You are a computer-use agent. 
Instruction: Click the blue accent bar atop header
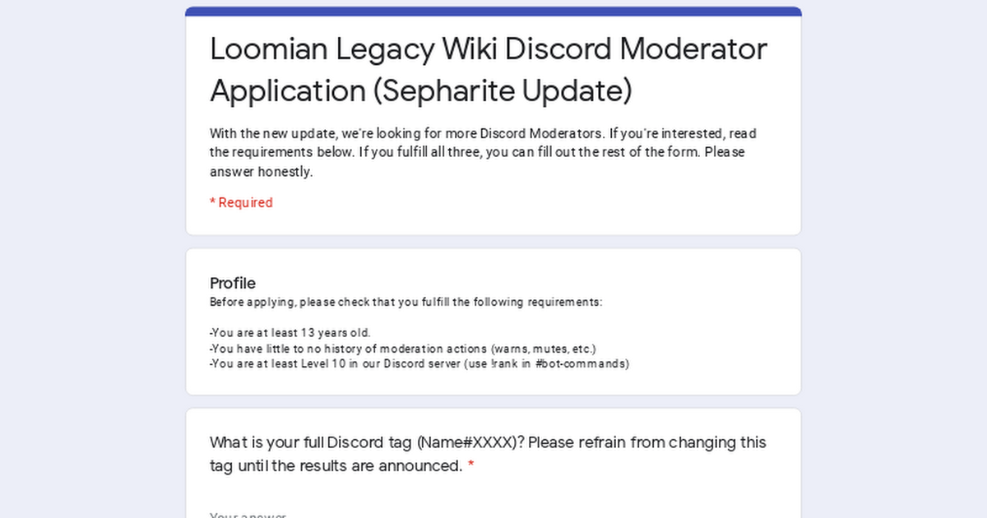click(493, 11)
